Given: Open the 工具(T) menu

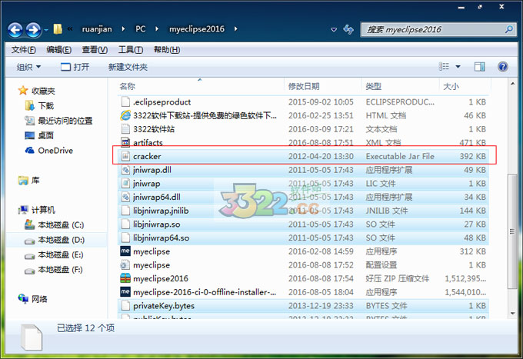Looking at the screenshot, I should coord(131,50).
